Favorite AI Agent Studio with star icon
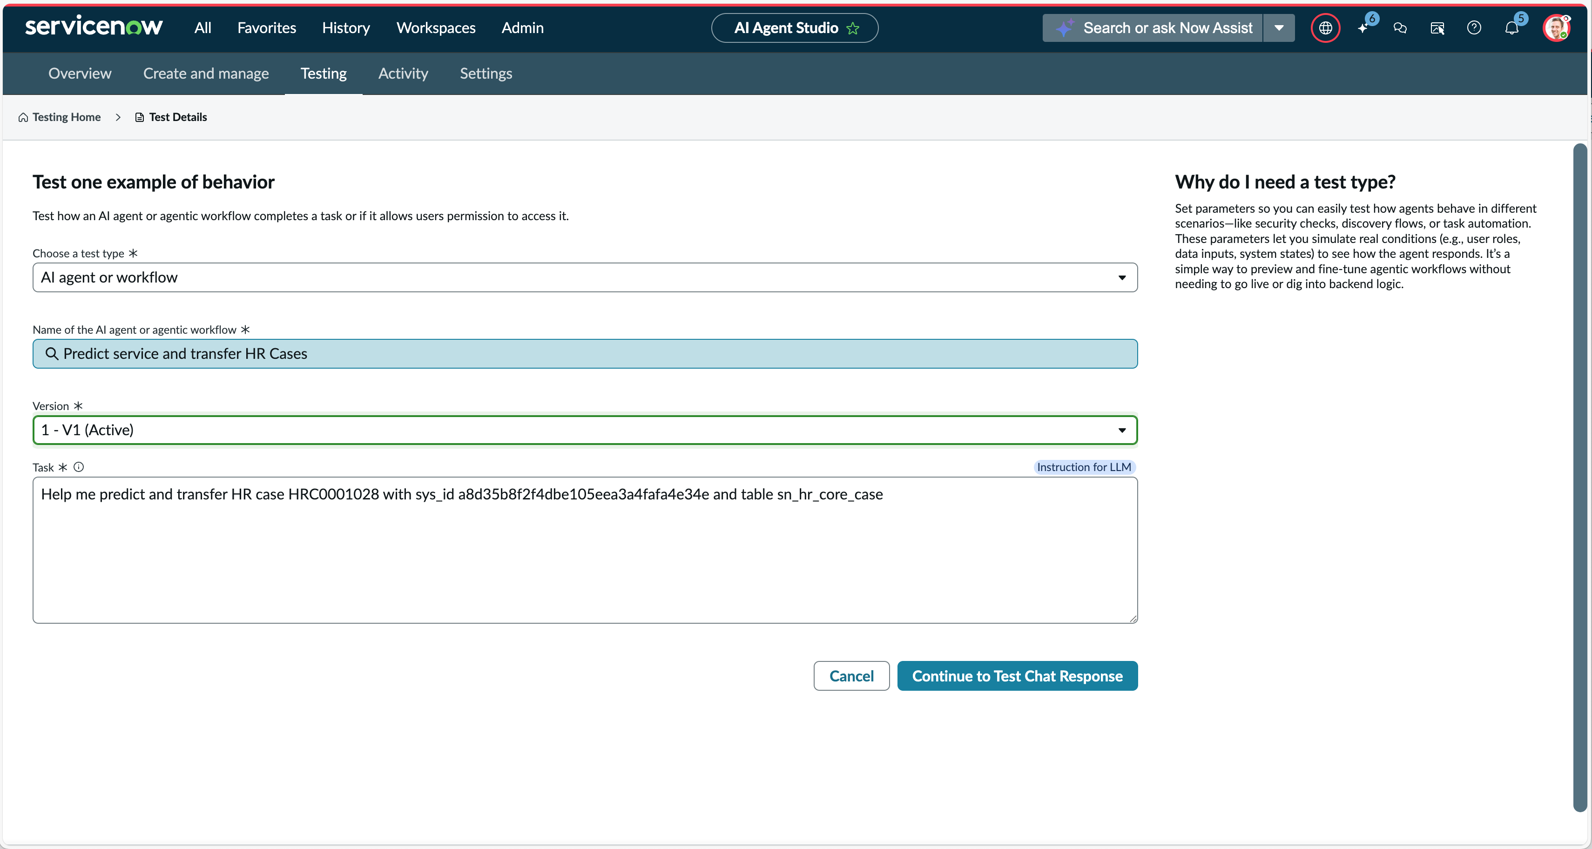 (853, 28)
